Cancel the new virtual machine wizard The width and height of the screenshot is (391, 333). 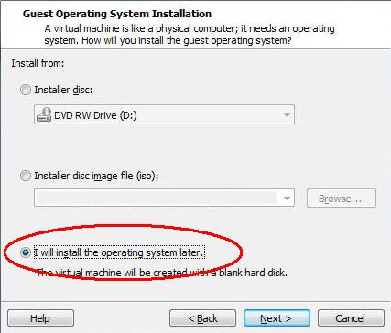coord(351,318)
